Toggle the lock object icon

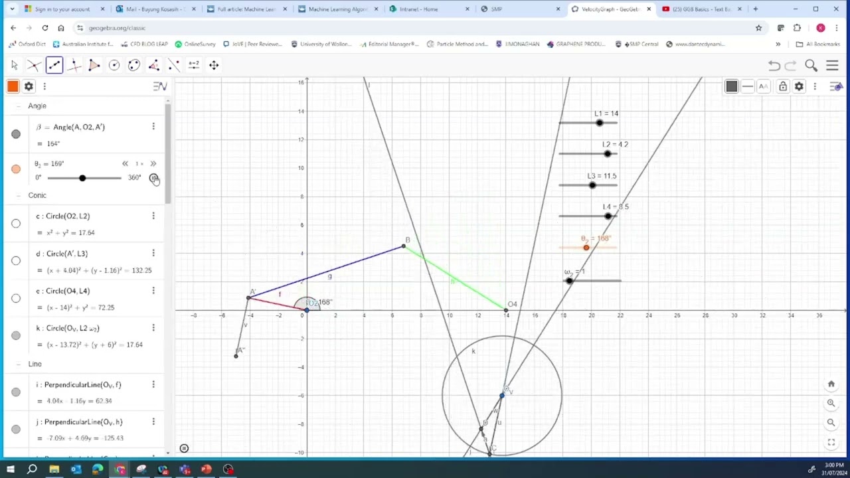(783, 86)
